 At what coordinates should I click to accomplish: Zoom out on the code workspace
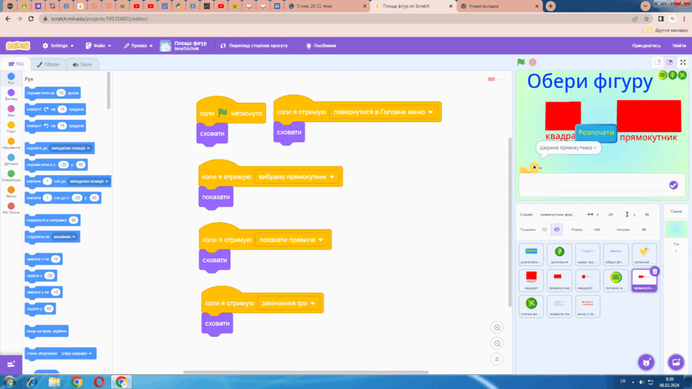497,343
